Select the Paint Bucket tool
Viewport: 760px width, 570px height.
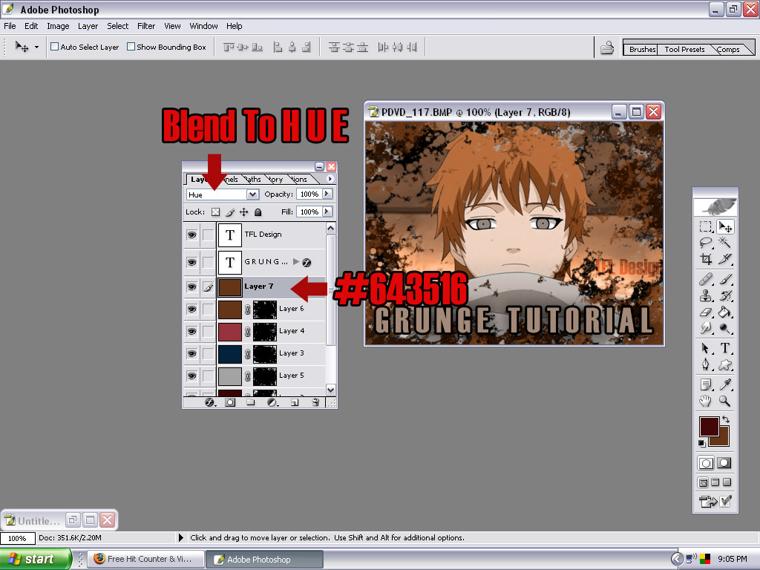coord(725,312)
